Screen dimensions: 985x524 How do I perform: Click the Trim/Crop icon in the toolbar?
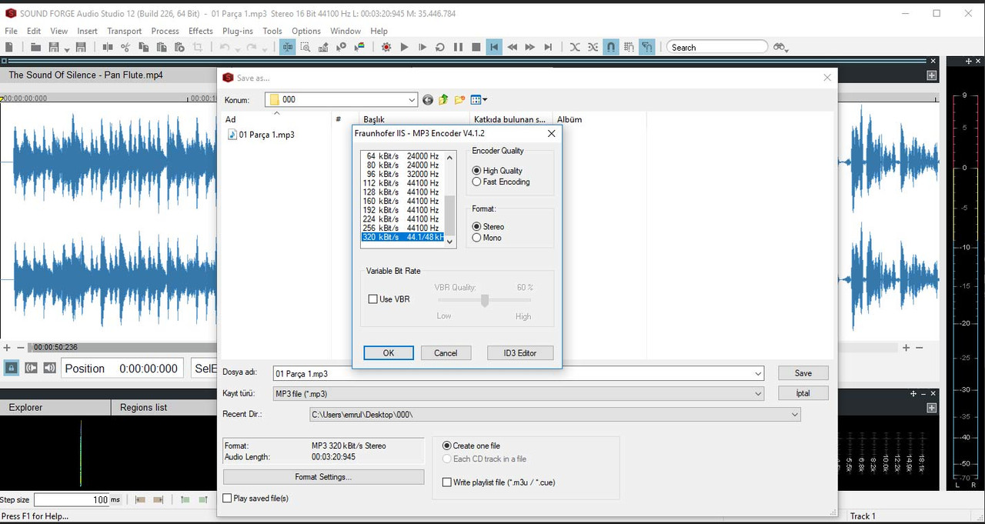[x=198, y=47]
